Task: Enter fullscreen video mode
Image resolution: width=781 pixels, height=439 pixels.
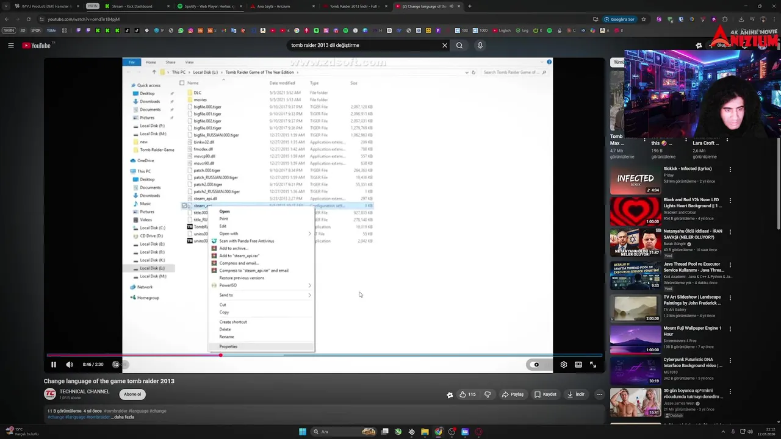Action: [x=592, y=365]
